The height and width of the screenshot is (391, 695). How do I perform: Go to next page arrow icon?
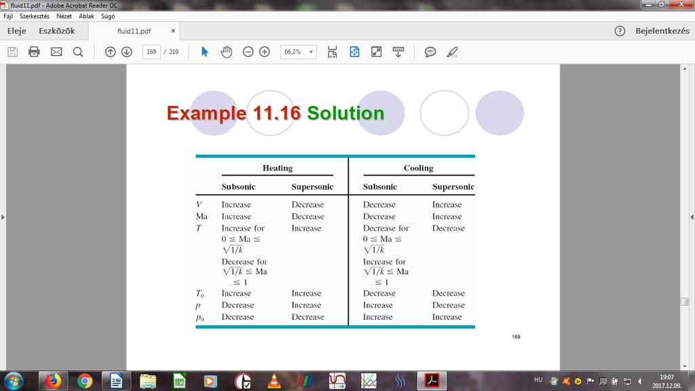pyautogui.click(x=127, y=52)
